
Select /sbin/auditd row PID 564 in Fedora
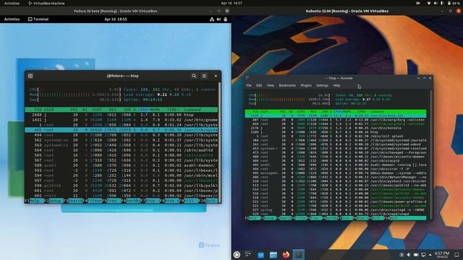pos(122,150)
